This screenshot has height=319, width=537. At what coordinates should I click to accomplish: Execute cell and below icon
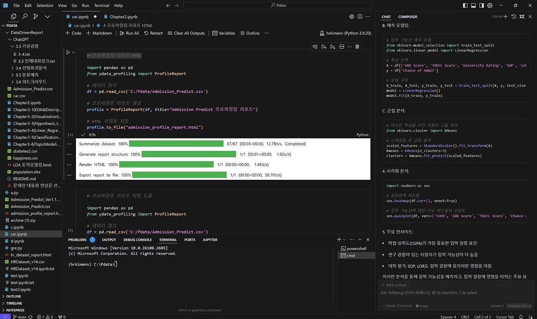[333, 47]
